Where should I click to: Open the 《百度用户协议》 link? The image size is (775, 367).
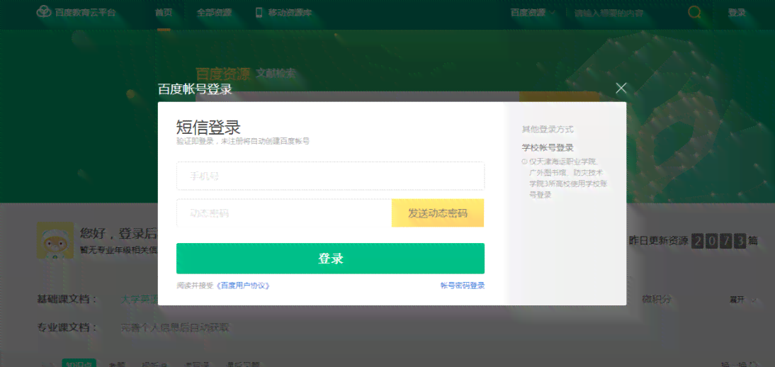click(243, 286)
